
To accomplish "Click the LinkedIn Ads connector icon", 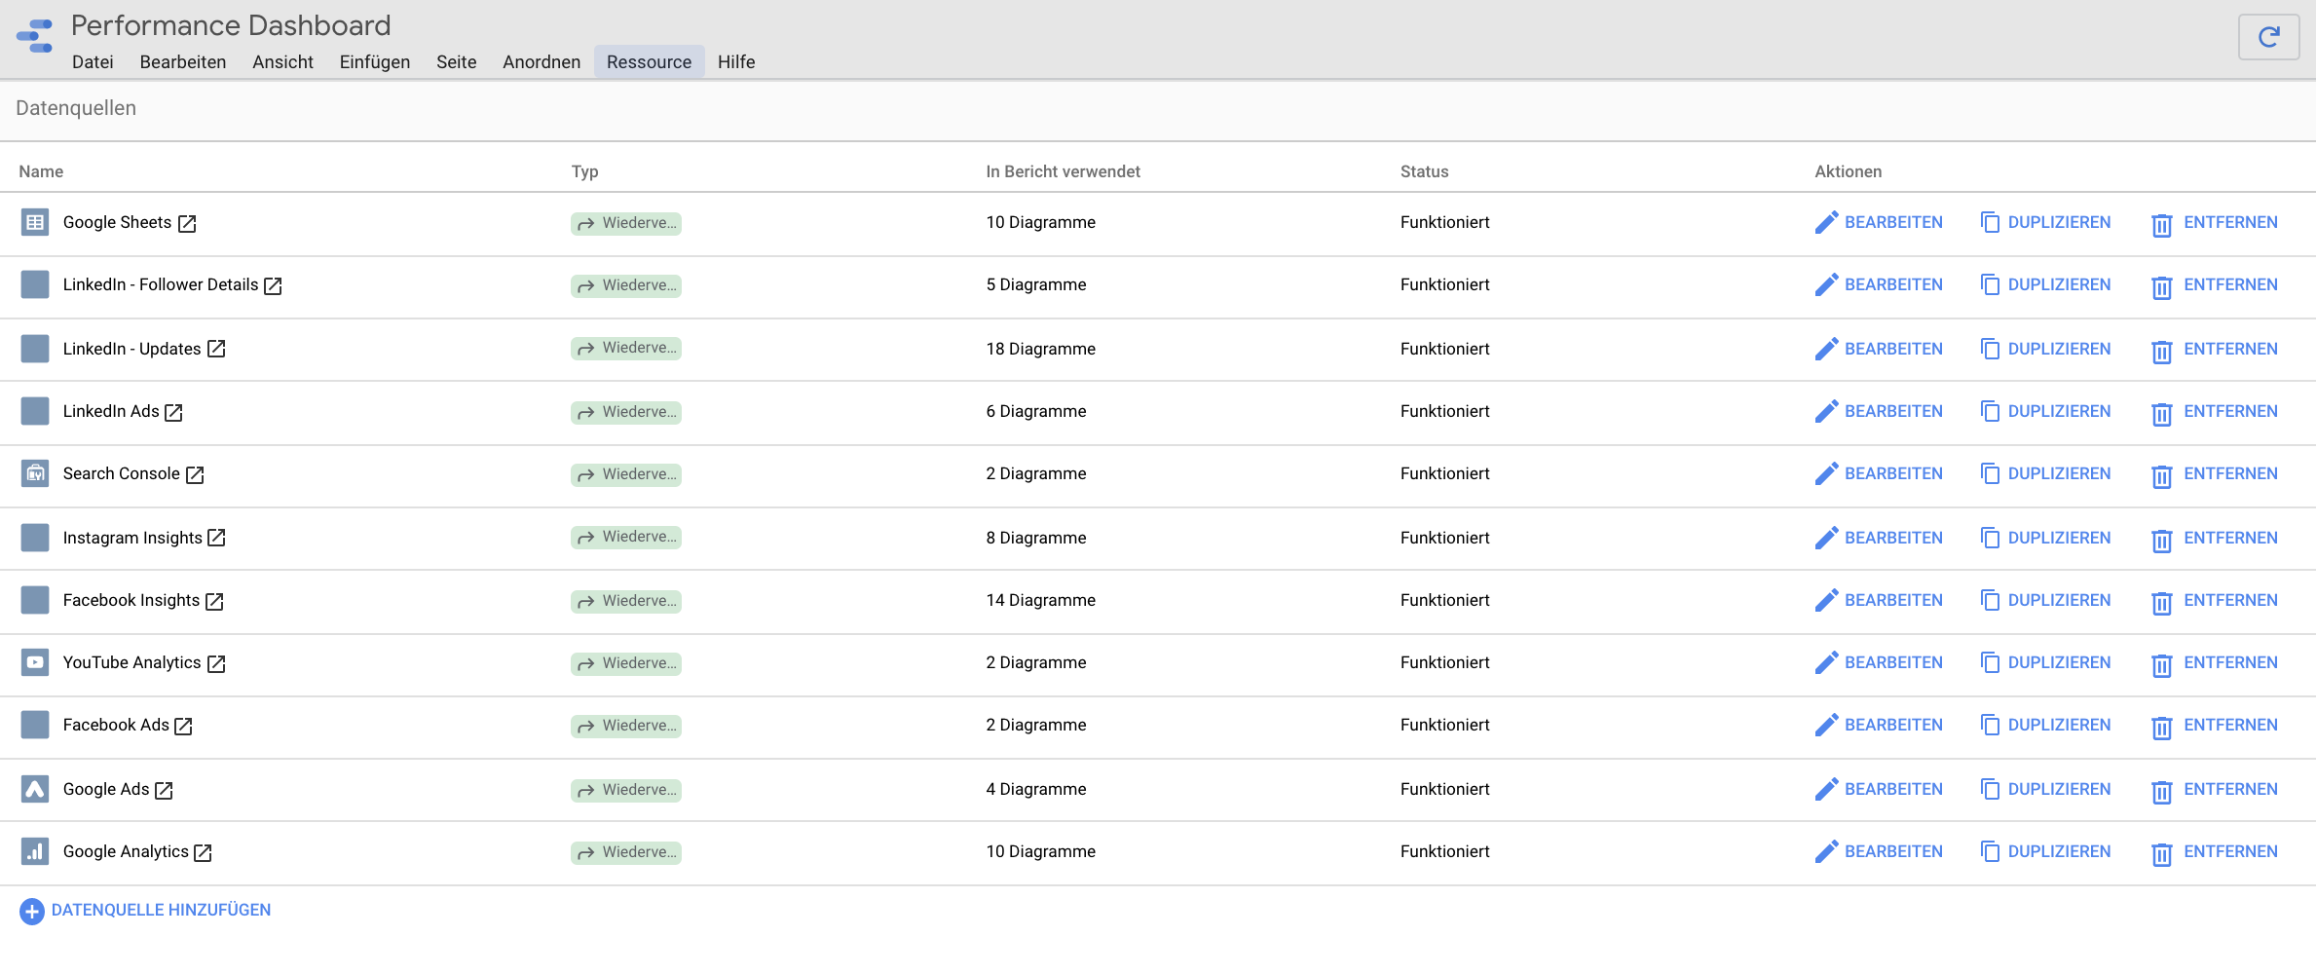I will click(x=35, y=411).
